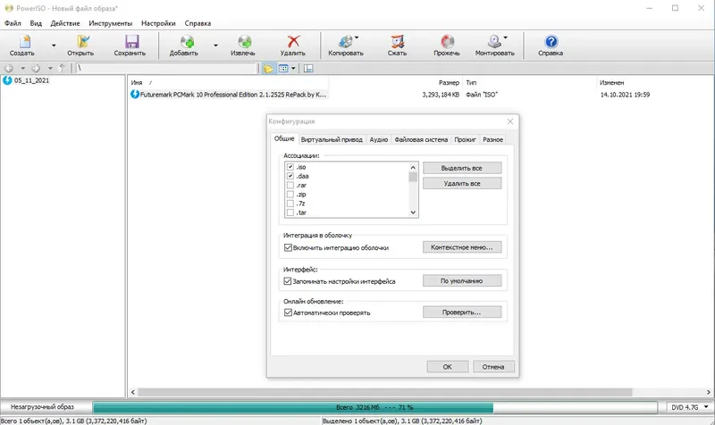The height and width of the screenshot is (425, 715).
Task: Toggle the folder tree view icon
Action: click(268, 69)
